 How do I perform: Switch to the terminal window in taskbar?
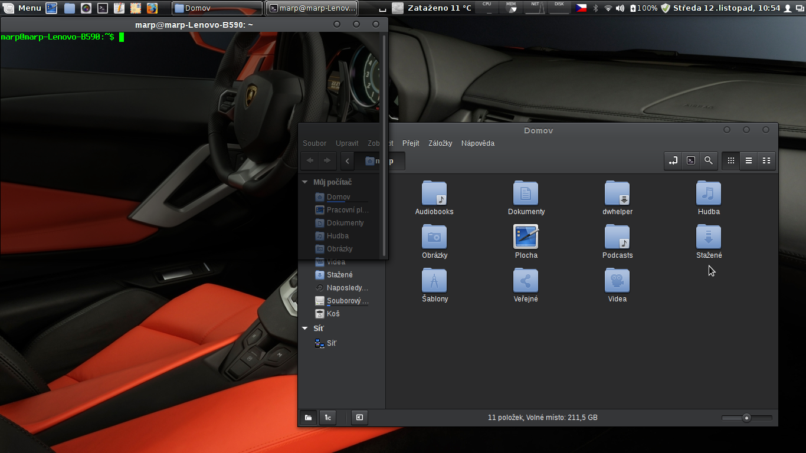coord(312,8)
